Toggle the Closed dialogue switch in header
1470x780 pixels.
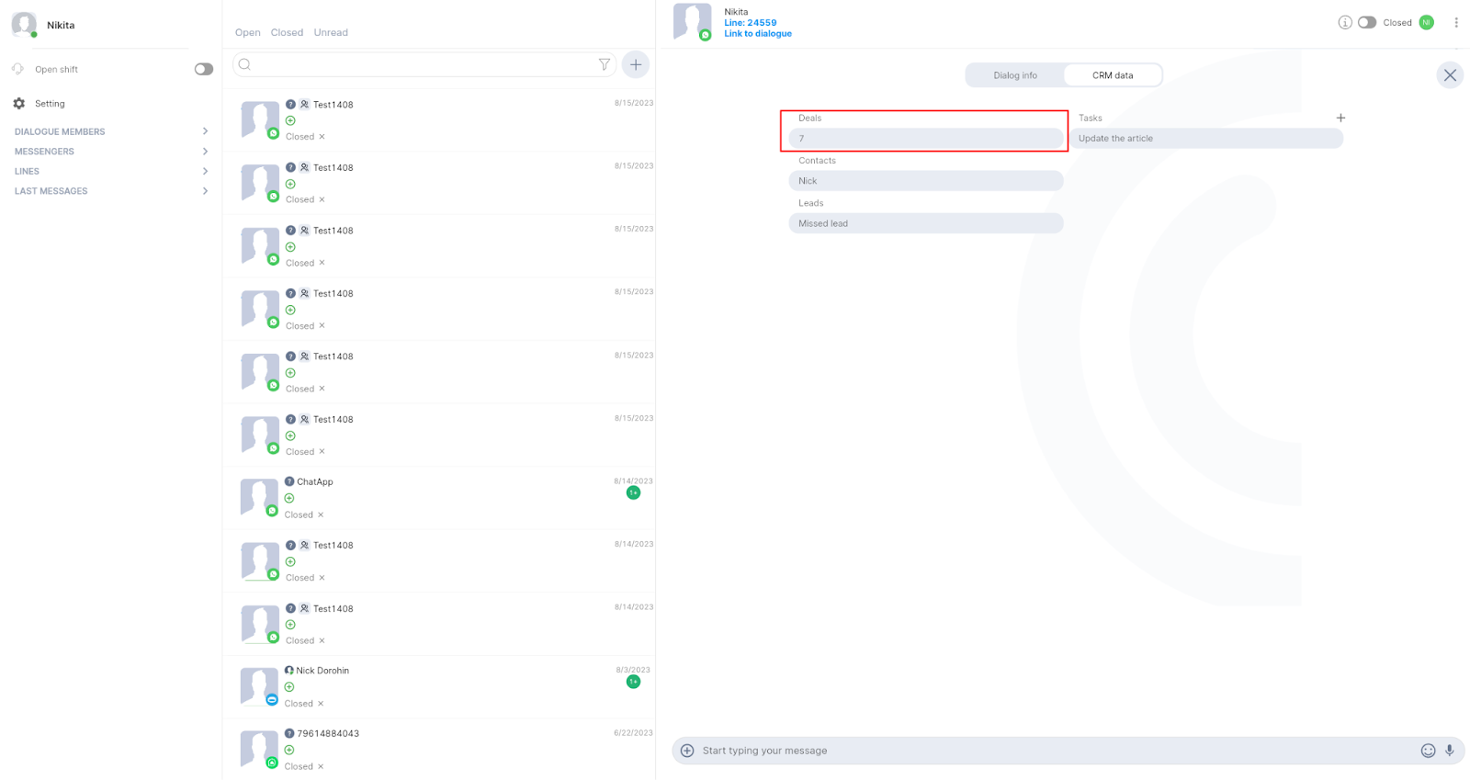point(1367,22)
